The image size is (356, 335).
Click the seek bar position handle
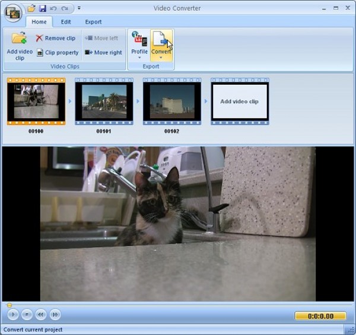pos(9,305)
